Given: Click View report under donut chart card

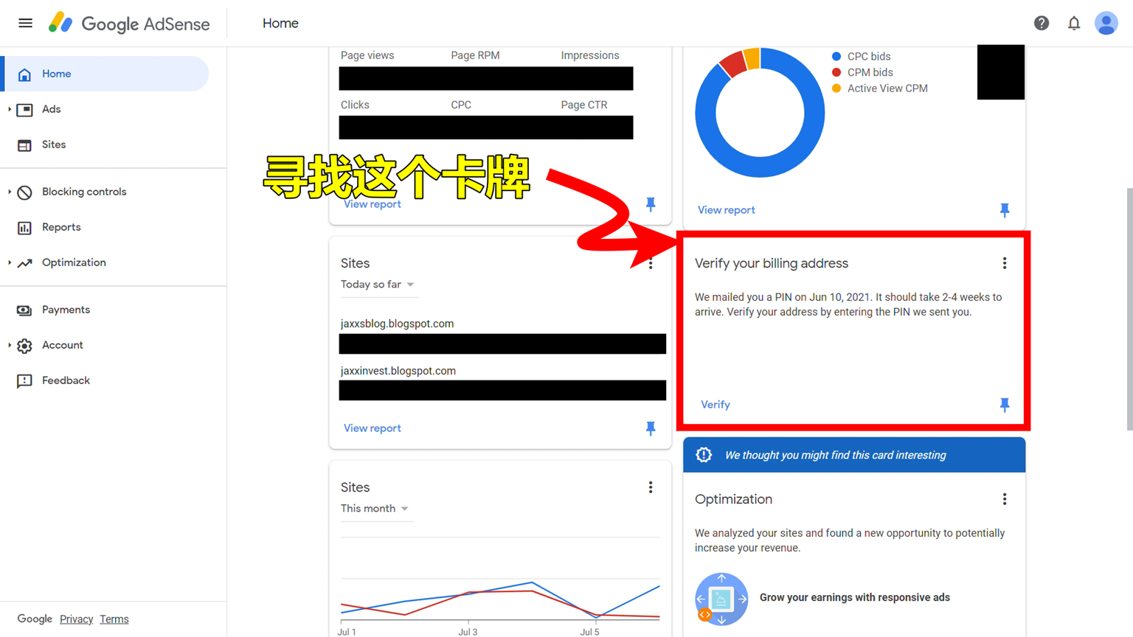Looking at the screenshot, I should [727, 210].
